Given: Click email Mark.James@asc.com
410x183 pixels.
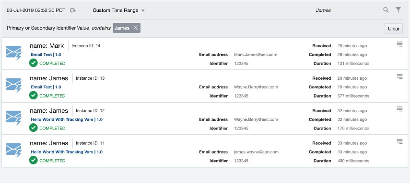Looking at the screenshot, I should [x=256, y=54].
